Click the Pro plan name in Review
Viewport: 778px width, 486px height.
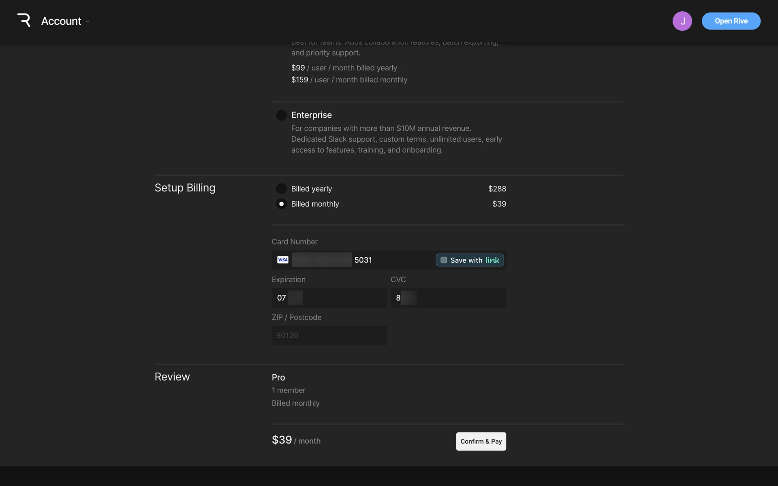click(x=278, y=377)
